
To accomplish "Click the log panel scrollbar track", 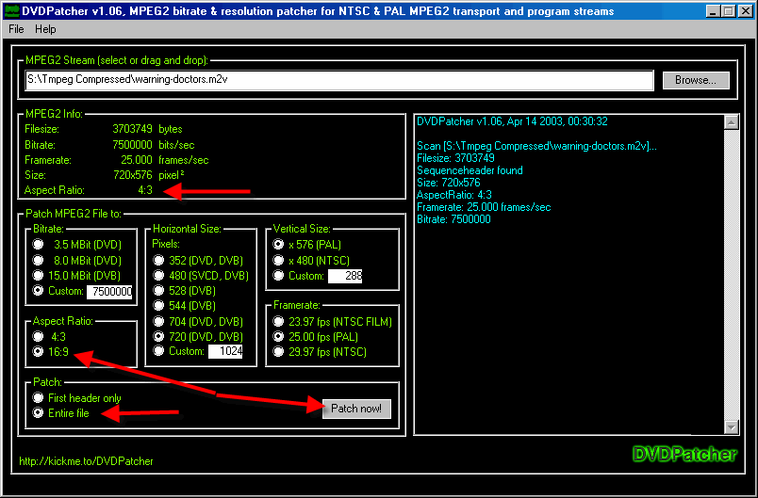I will (x=732, y=275).
